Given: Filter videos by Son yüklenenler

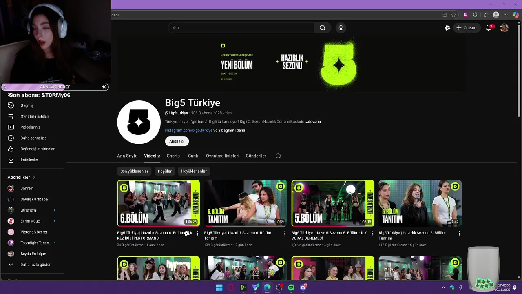Looking at the screenshot, I should [x=134, y=171].
